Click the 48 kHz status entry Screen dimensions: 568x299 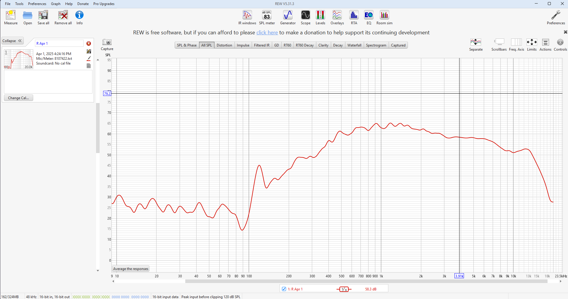31,297
